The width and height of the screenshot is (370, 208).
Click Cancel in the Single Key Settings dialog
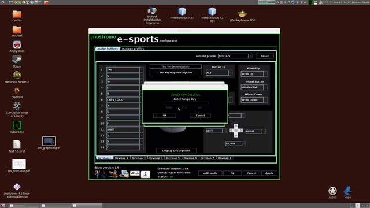pos(200,116)
